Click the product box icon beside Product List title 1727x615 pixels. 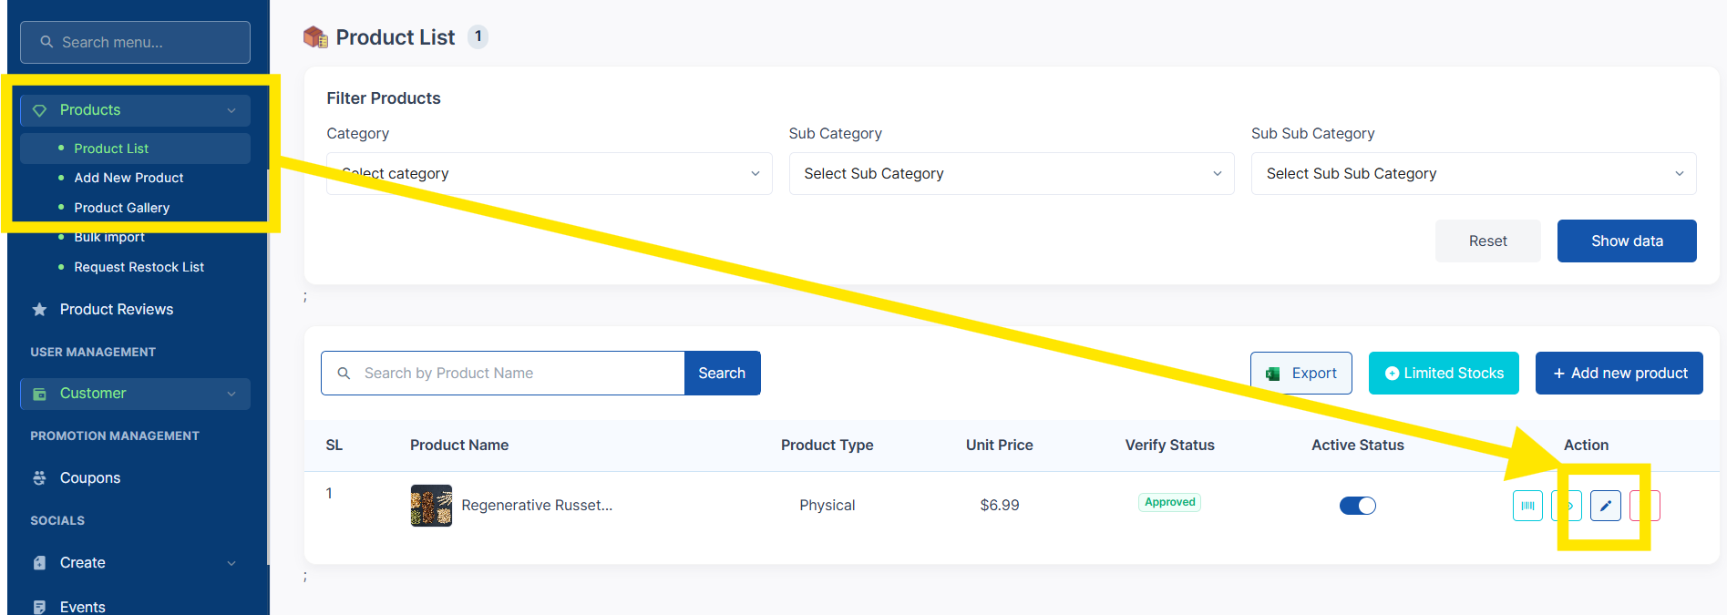point(315,37)
